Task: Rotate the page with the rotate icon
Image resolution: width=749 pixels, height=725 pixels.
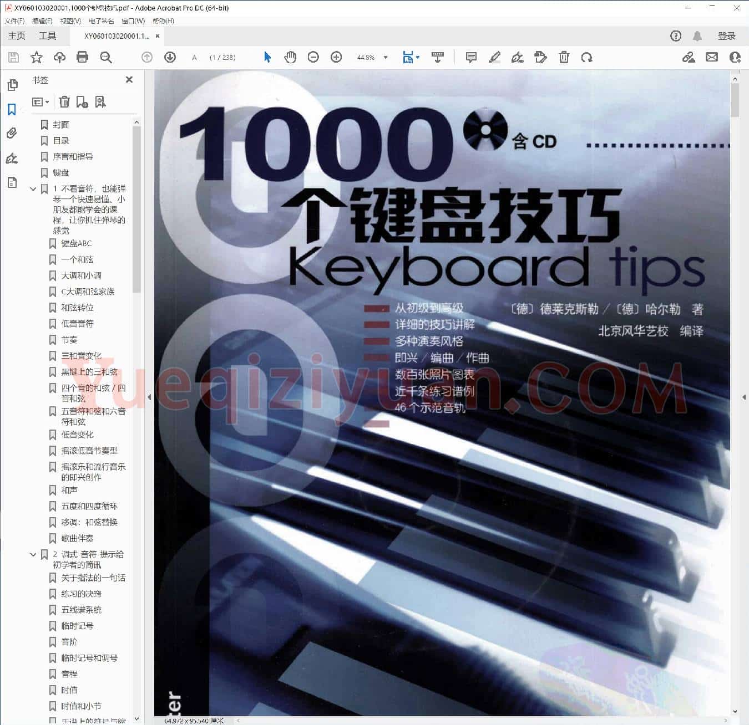Action: [586, 57]
